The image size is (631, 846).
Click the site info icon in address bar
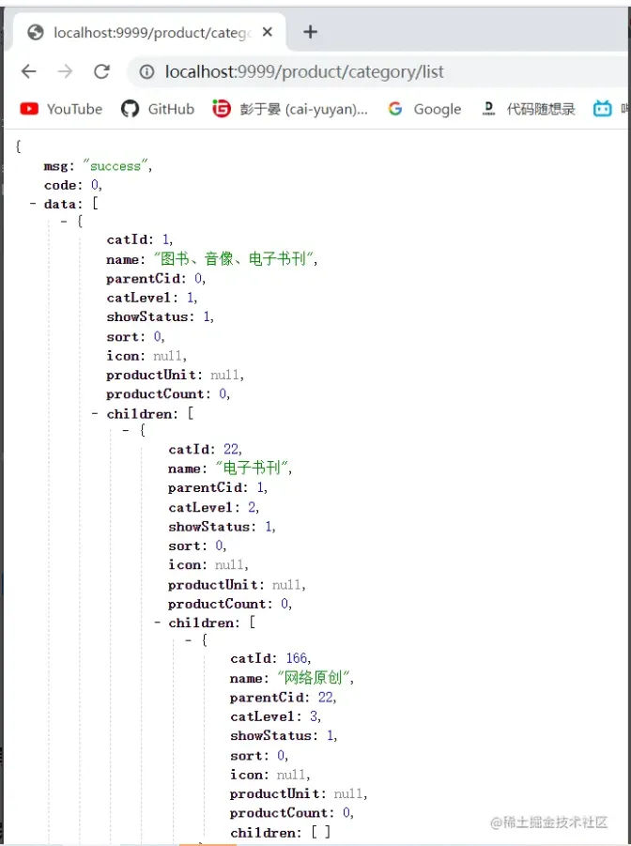point(146,71)
